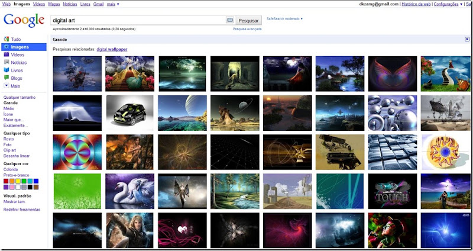Follow the digital wallpaper related search link

pos(112,49)
